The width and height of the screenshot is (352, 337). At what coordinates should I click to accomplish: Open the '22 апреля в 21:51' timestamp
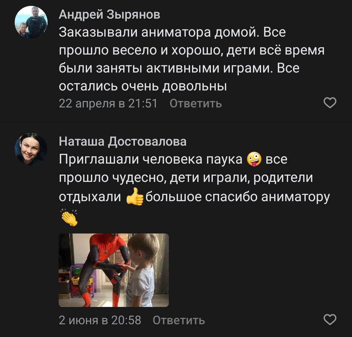pos(108,104)
